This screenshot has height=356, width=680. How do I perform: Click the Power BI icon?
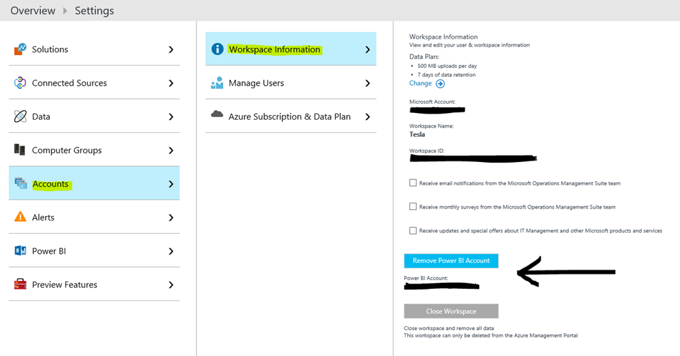pos(20,251)
